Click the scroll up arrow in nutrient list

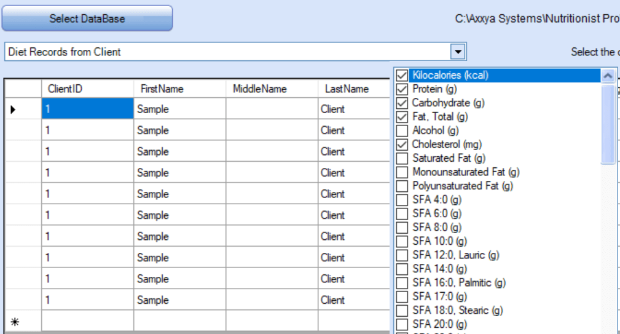click(608, 76)
